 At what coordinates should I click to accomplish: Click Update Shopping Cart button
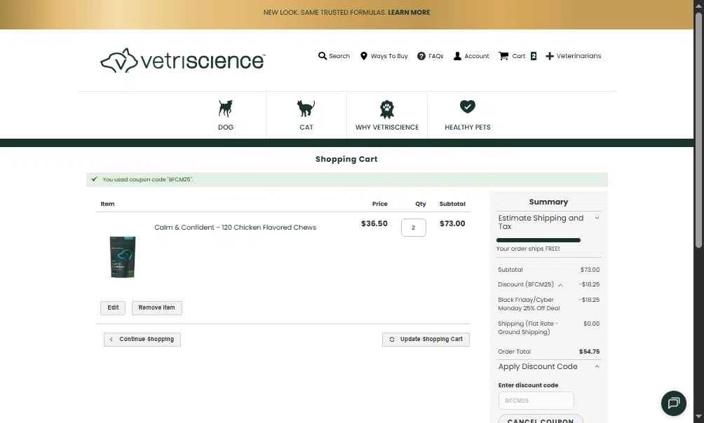[426, 340]
